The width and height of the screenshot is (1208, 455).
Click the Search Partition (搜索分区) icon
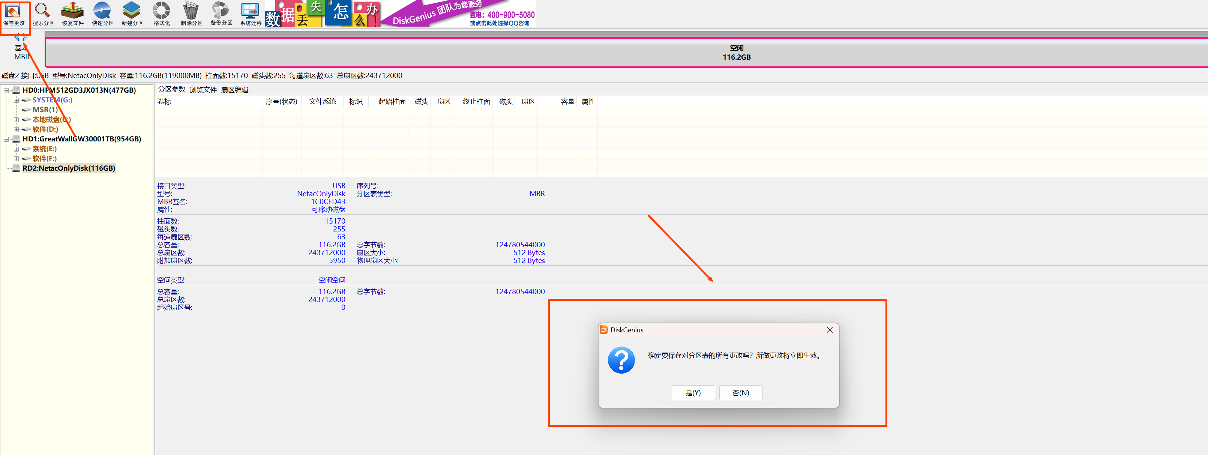pos(43,14)
